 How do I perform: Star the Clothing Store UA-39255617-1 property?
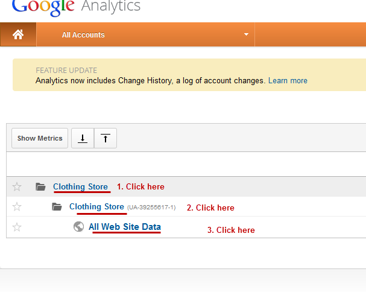pos(17,207)
